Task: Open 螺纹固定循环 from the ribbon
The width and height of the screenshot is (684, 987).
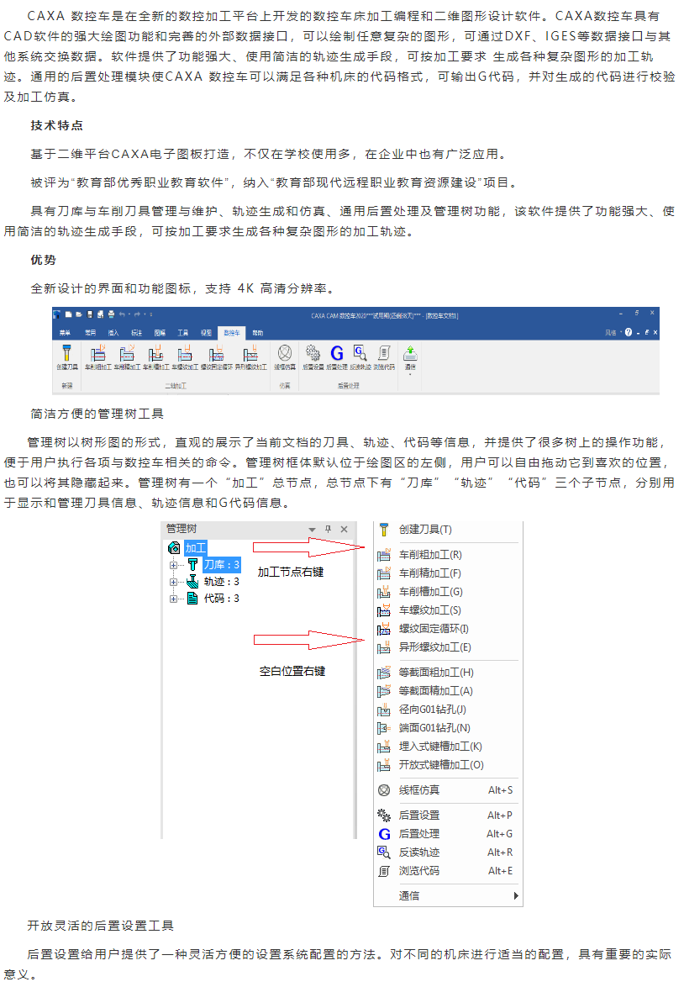Action: 217,356
